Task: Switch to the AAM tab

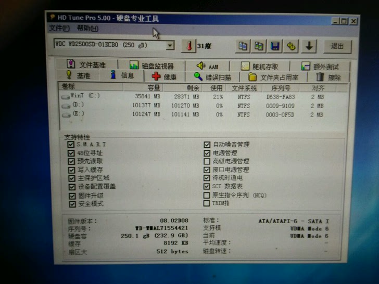Action: (x=208, y=66)
